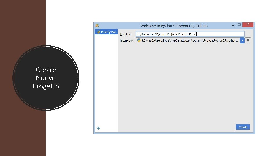Click the Create button

[x=243, y=127]
